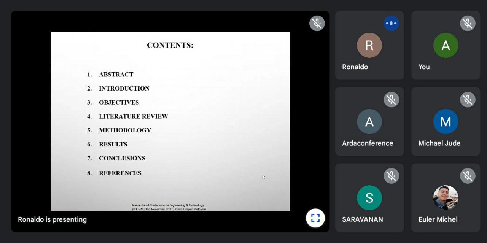Click the participant name 'Michael Jude'

(439, 143)
